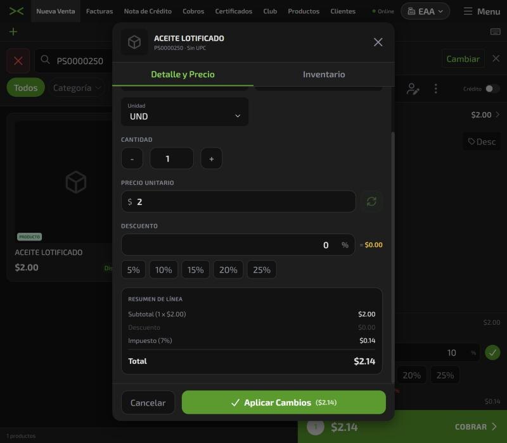Click the dialog vertical scrollbar
507x443 pixels.
click(393, 258)
